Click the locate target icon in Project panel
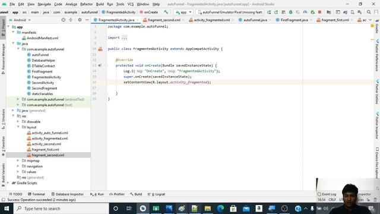Image resolution: width=380 pixels, height=214 pixels. point(64,20)
